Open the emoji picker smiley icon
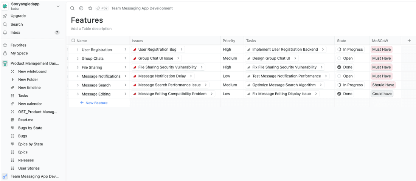Viewport: 416px width, 181px height. (x=81, y=8)
